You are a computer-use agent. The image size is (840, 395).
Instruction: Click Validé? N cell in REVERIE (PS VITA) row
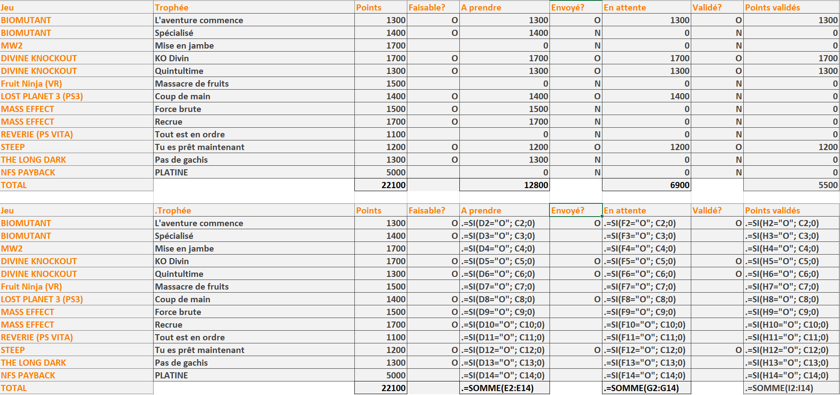click(717, 134)
